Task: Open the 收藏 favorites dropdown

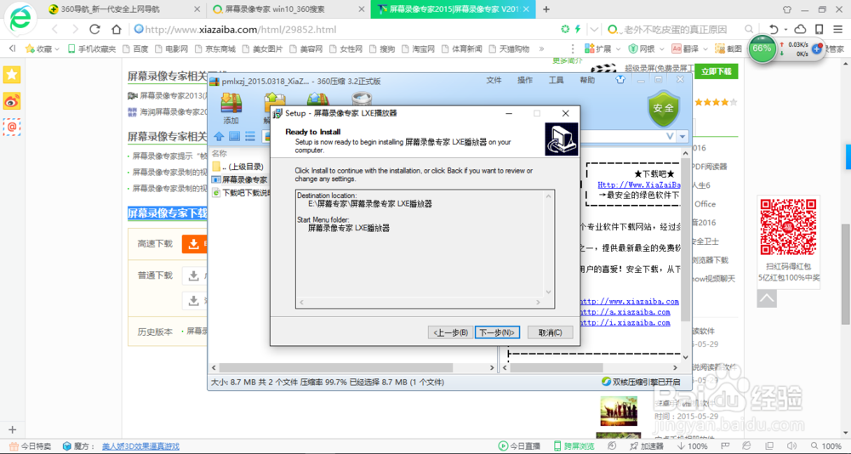Action: (x=43, y=48)
